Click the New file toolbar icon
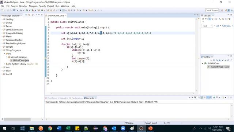Image resolution: width=234 pixels, height=132 pixels. click(x=2, y=10)
